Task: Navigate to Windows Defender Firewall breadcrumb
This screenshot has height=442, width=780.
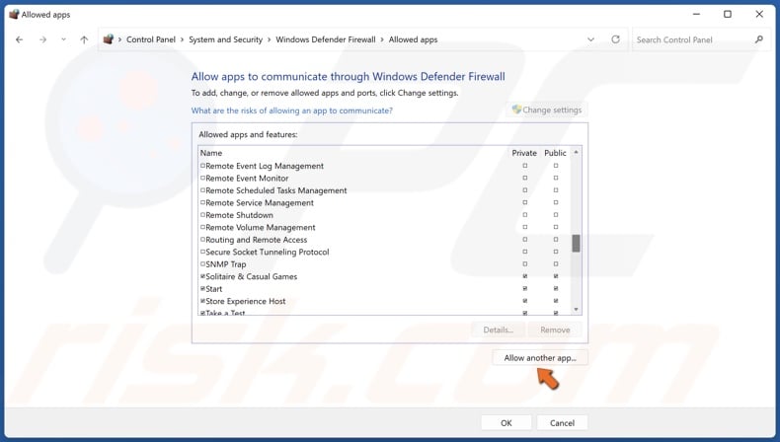Action: pyautogui.click(x=326, y=39)
